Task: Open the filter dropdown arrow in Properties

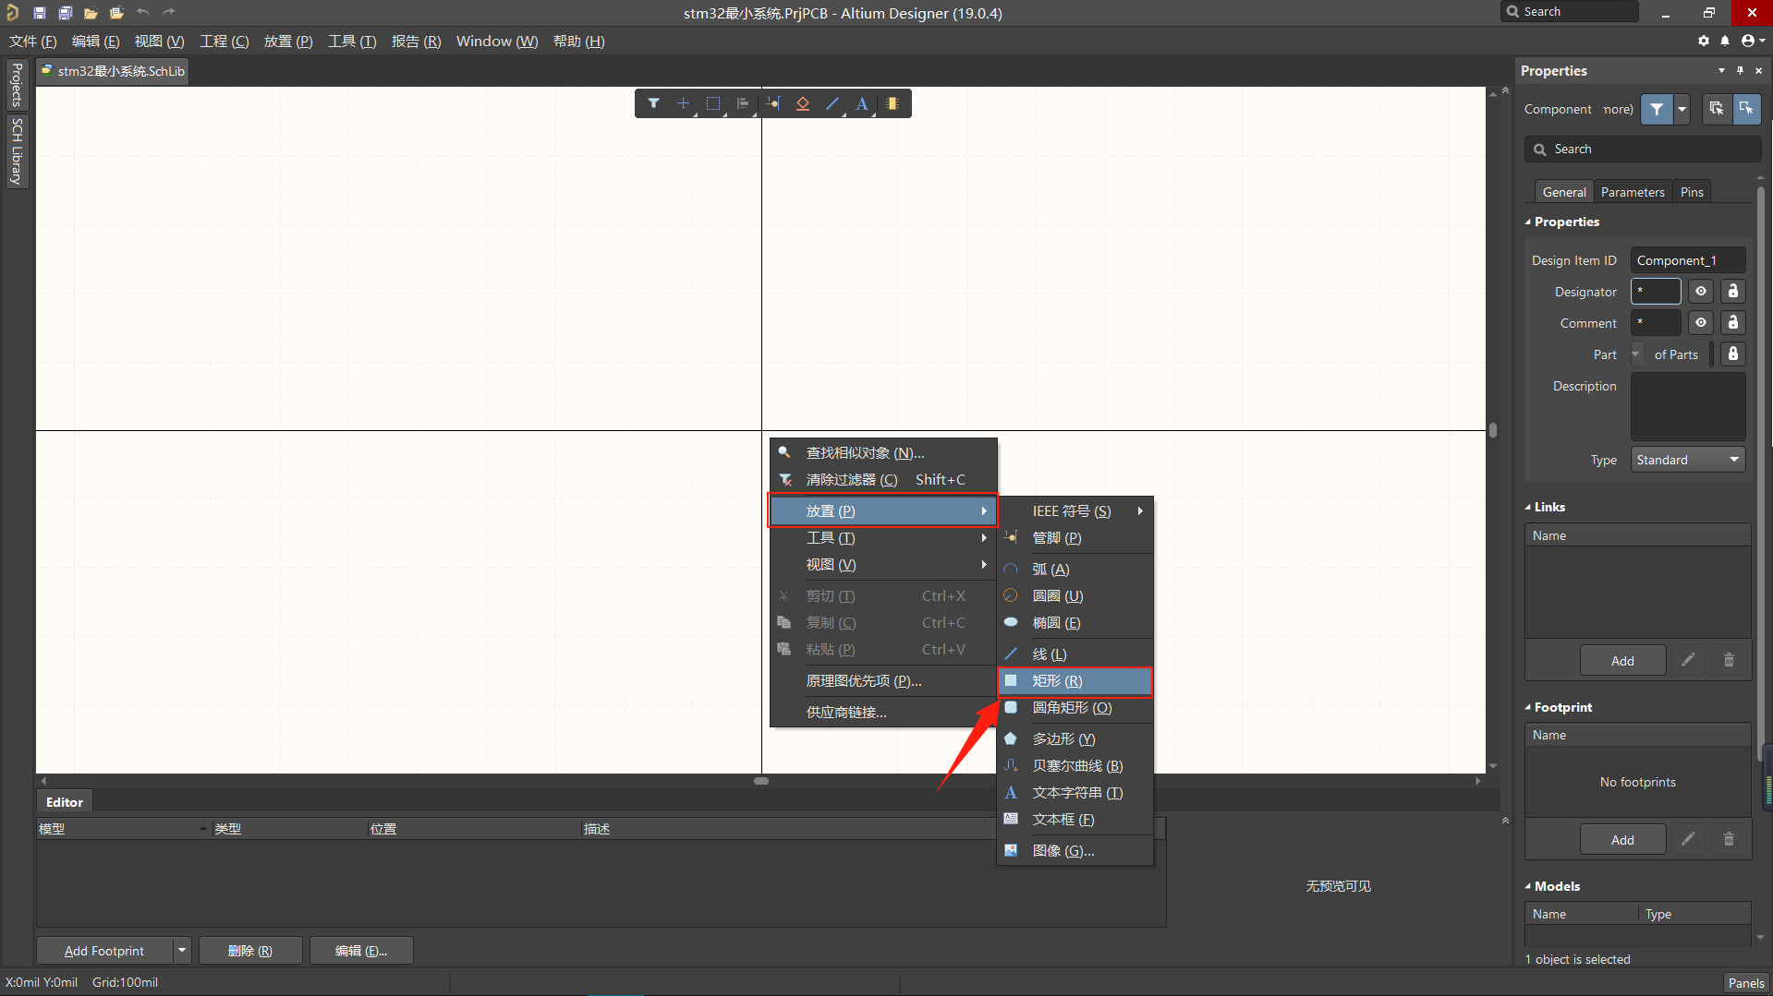Action: [1682, 109]
